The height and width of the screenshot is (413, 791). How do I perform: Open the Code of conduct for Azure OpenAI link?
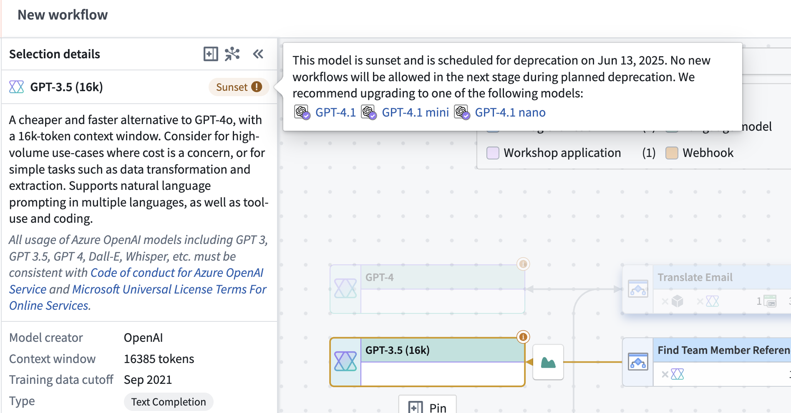[176, 273]
